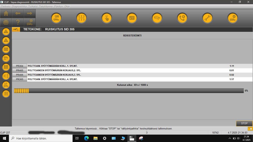Click the REKISTERÖINTI heading
The width and height of the screenshot is (253, 142).
(132, 35)
